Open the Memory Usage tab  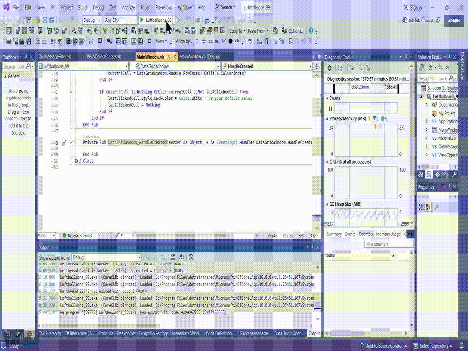pyautogui.click(x=388, y=234)
